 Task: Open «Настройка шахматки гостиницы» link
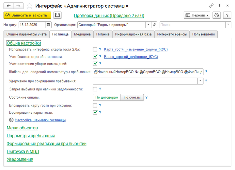point(40,120)
